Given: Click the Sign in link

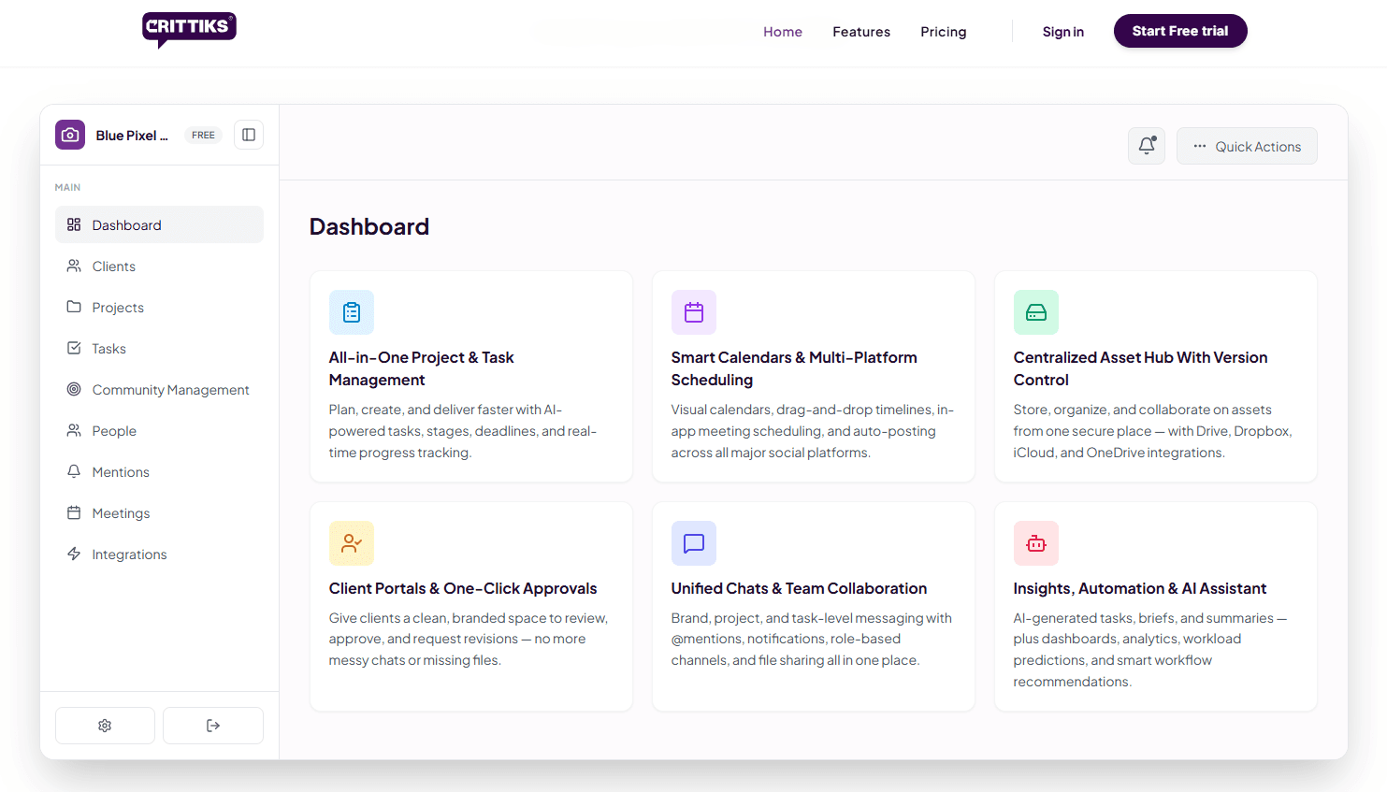Looking at the screenshot, I should [x=1062, y=31].
